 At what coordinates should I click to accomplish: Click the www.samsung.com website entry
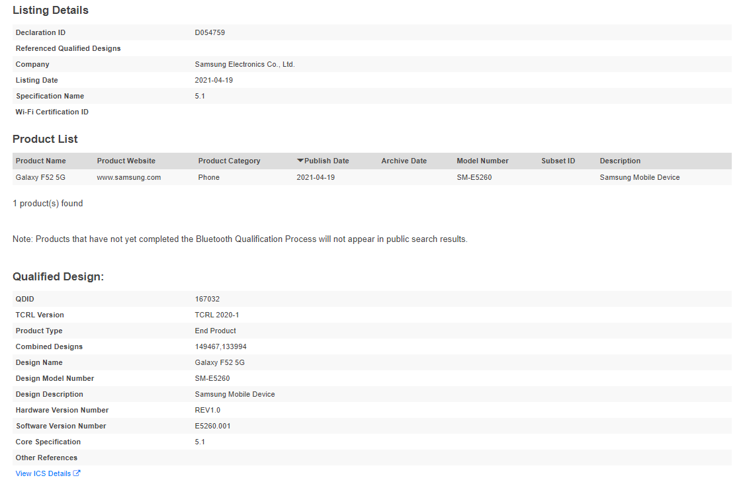[x=128, y=177]
